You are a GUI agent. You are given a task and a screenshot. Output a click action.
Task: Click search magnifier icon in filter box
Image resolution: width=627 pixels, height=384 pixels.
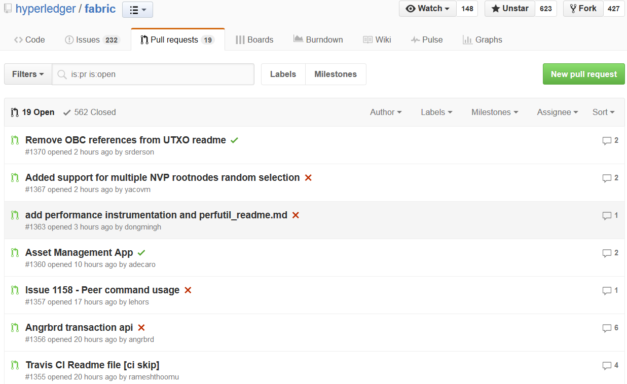point(62,74)
